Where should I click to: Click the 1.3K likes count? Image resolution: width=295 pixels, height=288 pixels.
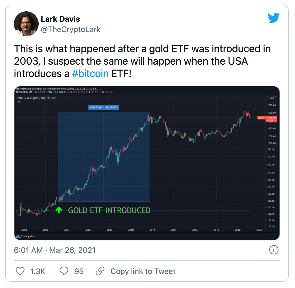coord(38,271)
